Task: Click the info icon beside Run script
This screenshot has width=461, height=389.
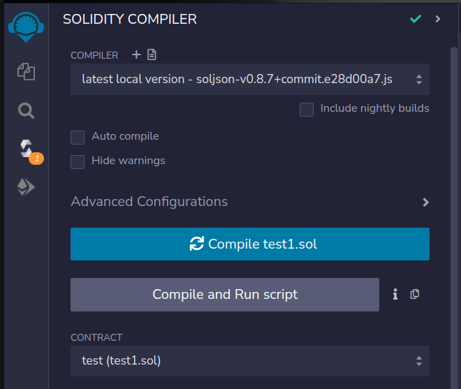Action: click(x=395, y=294)
